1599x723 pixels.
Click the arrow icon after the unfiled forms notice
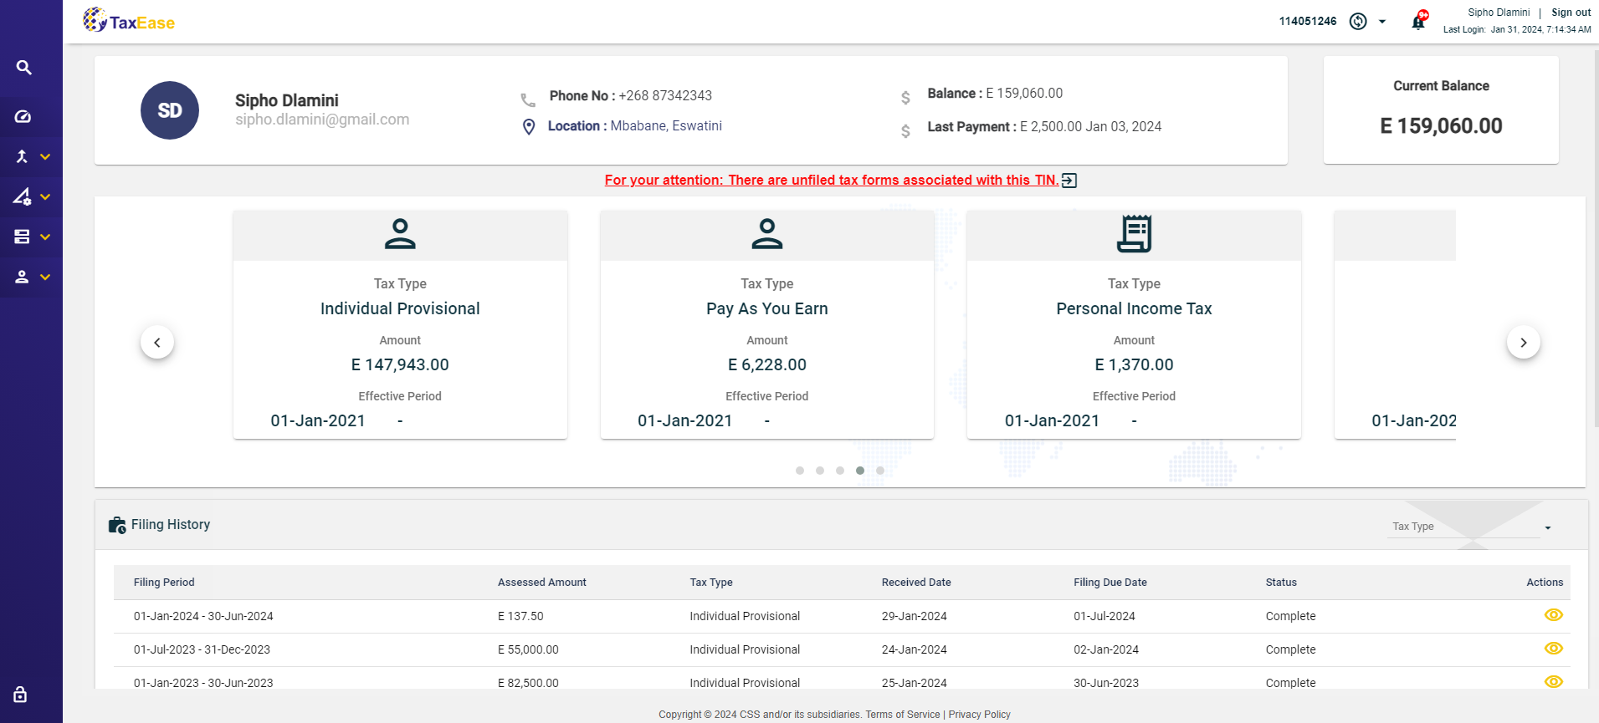1069,181
